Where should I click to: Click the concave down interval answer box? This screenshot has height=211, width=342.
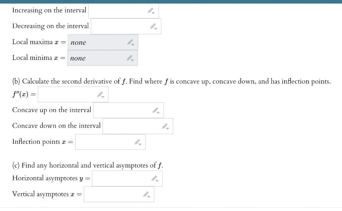pyautogui.click(x=130, y=125)
